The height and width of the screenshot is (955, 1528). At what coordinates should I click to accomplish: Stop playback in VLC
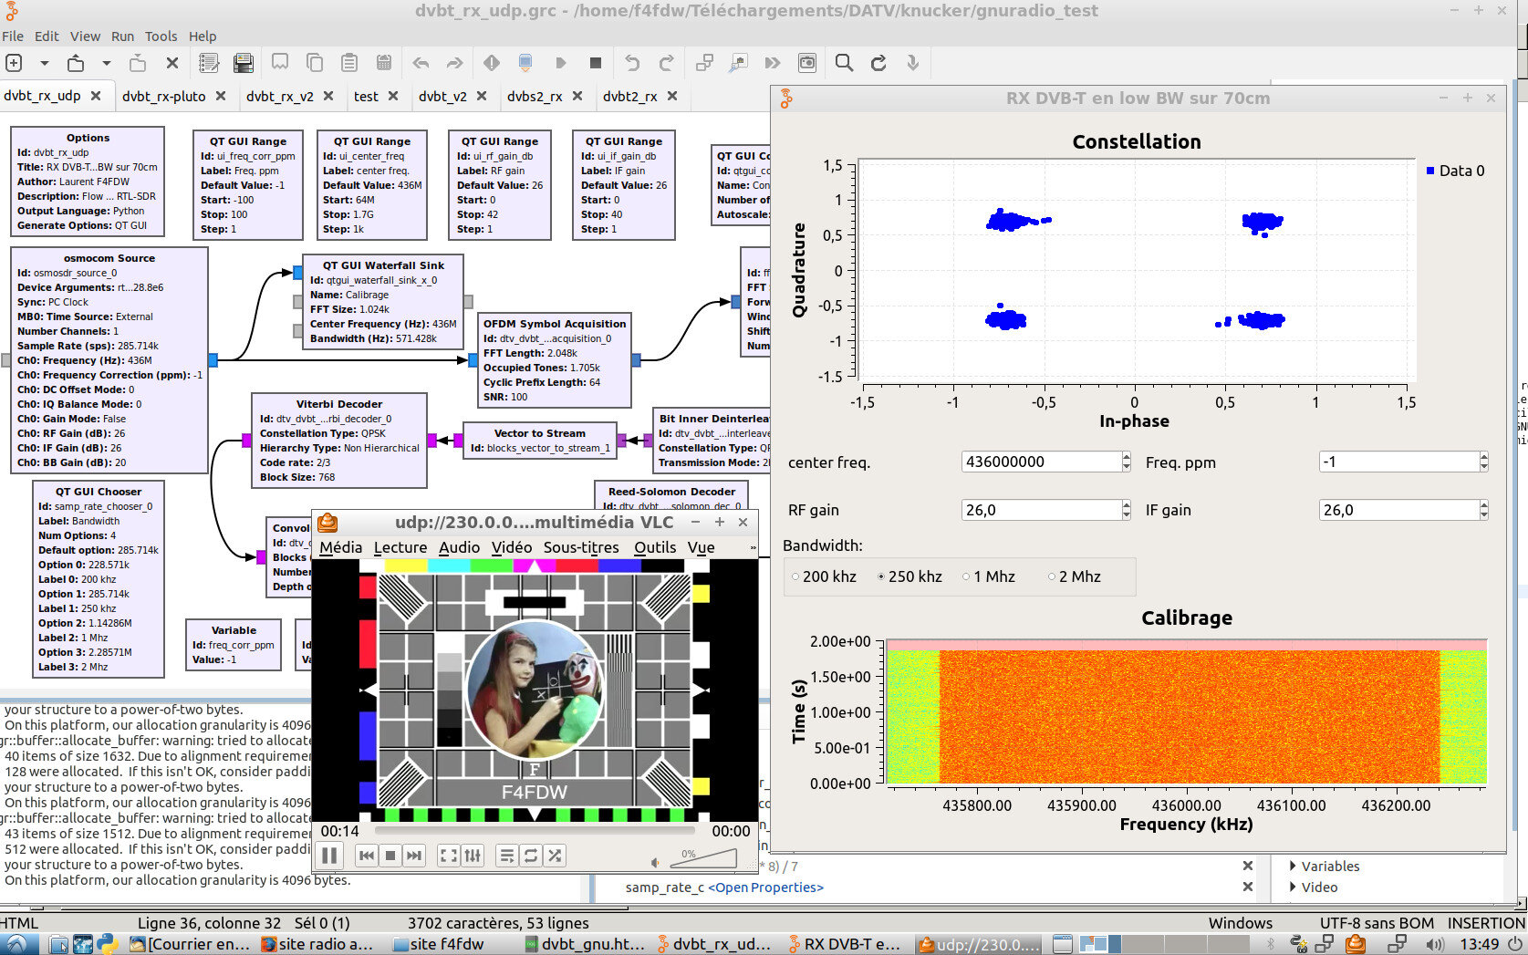tap(390, 856)
